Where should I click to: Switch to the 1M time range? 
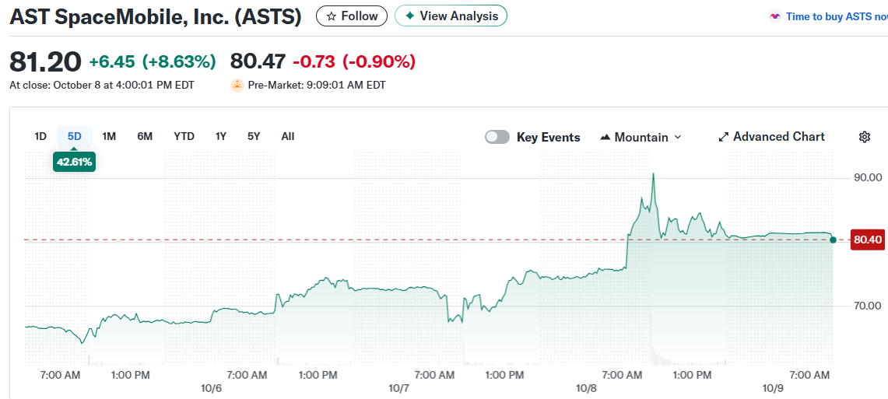coord(109,136)
